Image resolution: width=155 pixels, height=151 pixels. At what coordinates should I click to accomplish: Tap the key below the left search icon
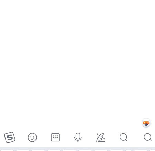click(x=116, y=150)
